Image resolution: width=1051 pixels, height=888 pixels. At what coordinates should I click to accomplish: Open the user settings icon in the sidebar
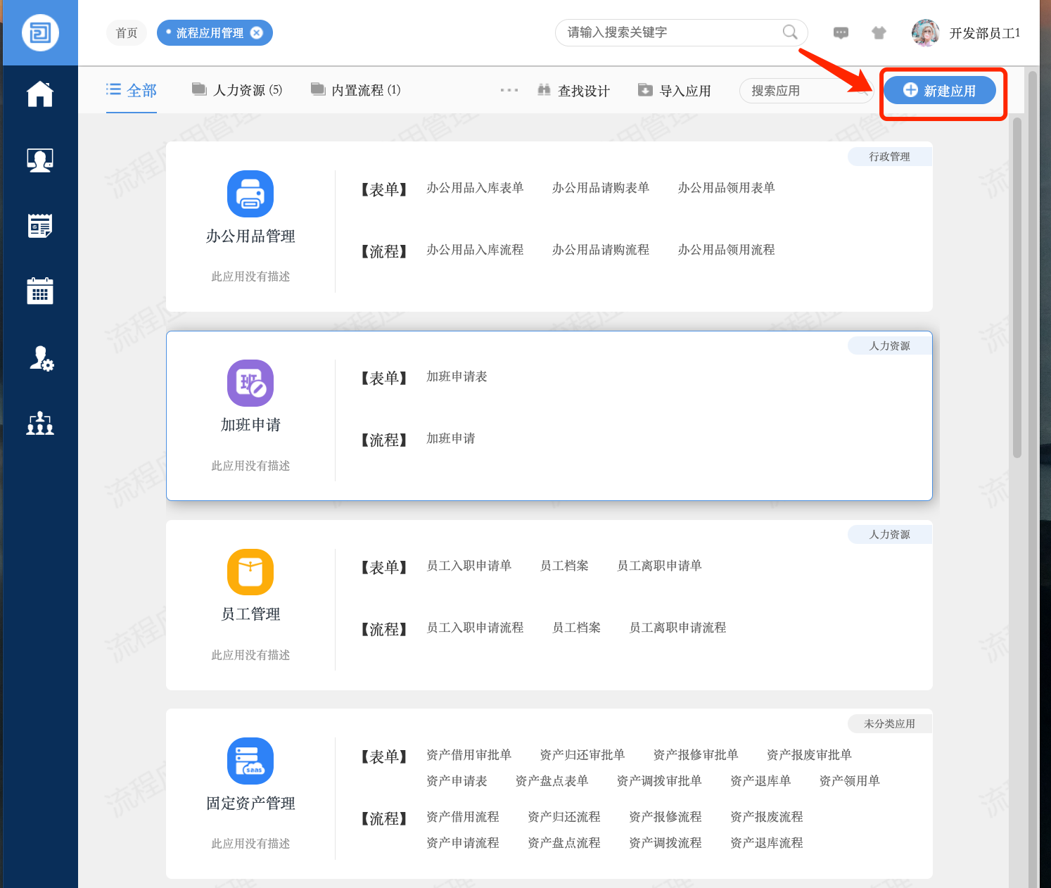[40, 358]
